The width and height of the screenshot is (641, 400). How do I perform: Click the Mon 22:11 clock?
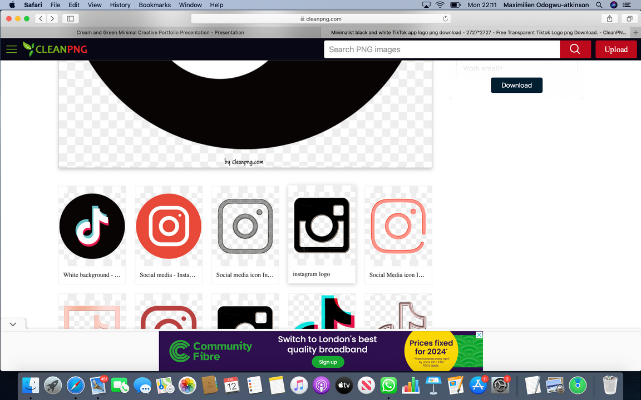(482, 5)
